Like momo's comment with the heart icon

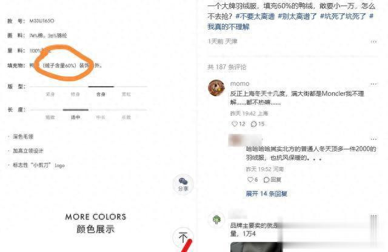coord(235,124)
